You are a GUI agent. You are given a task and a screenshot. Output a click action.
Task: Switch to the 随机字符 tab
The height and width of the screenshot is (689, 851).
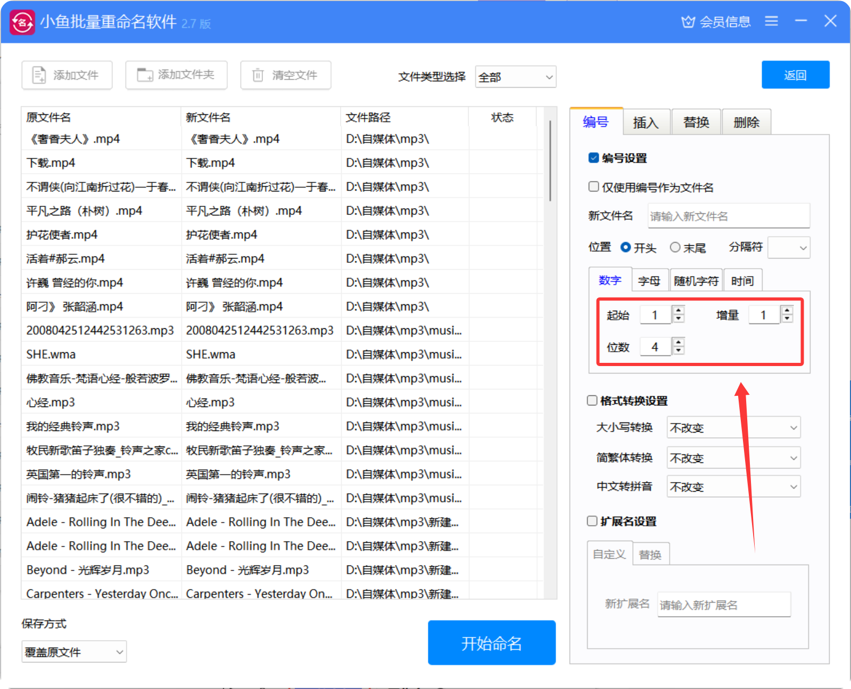click(x=696, y=281)
